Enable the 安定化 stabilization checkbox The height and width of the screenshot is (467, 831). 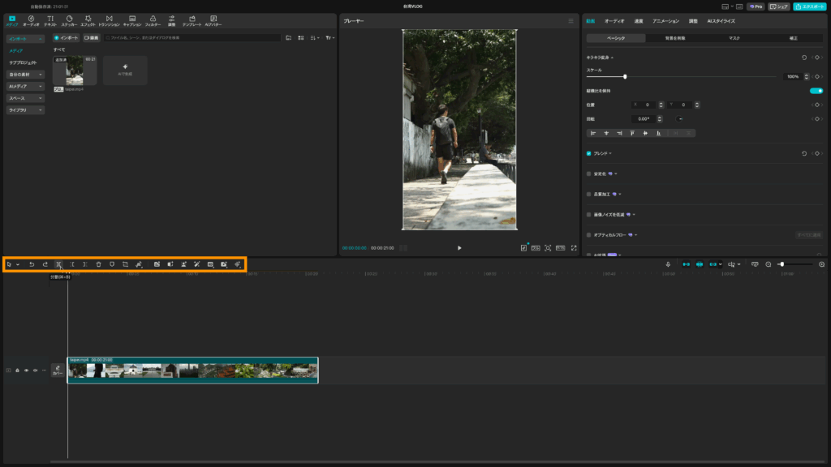point(589,174)
